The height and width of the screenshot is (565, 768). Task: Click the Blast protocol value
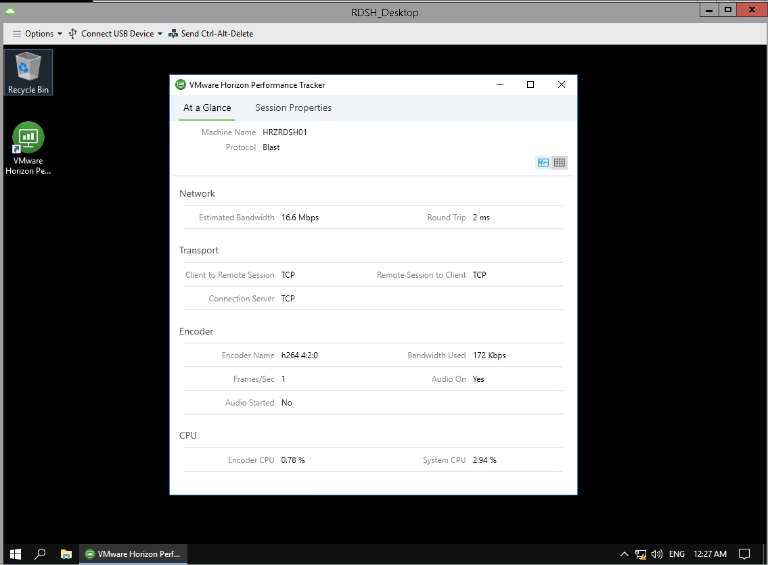tap(271, 147)
